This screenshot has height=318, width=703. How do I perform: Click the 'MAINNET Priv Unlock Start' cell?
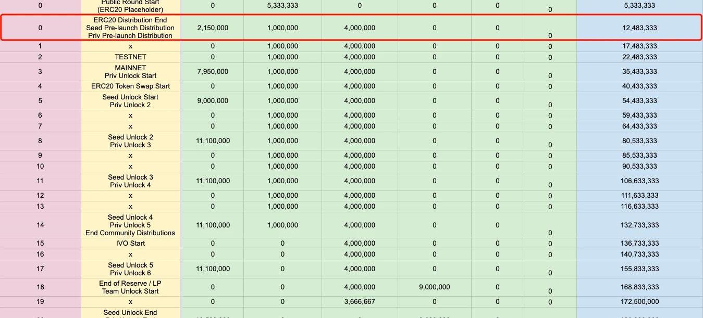click(x=130, y=72)
